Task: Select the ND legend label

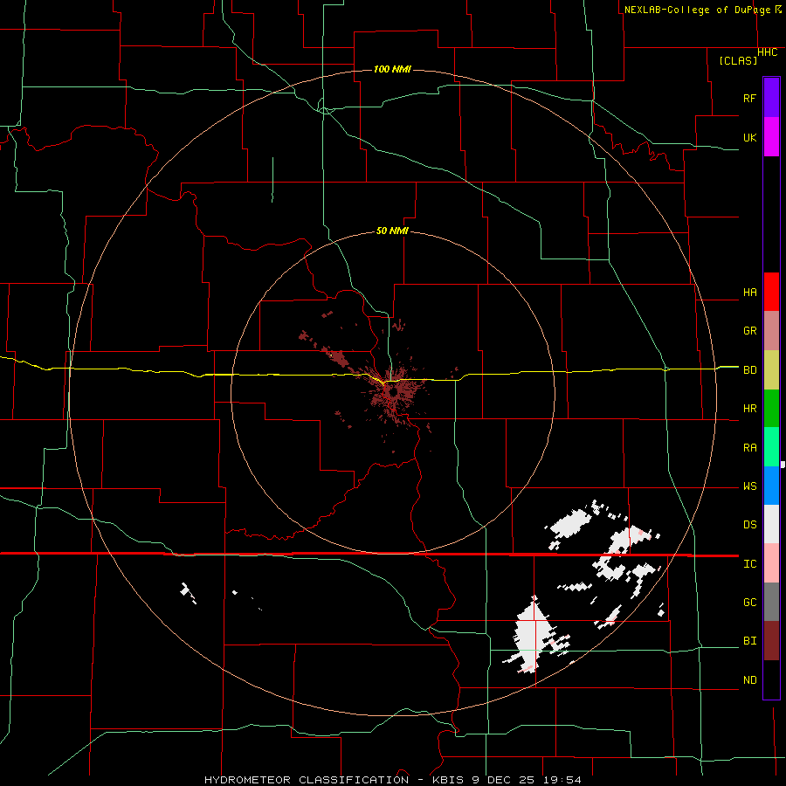Action: coord(750,680)
